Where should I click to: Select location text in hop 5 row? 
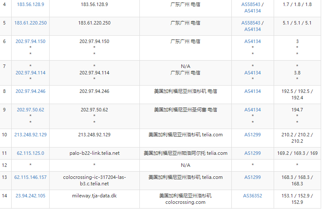[186, 23]
